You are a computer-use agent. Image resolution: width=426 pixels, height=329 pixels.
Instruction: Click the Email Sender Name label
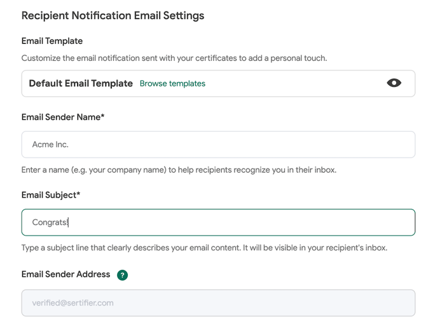point(61,117)
